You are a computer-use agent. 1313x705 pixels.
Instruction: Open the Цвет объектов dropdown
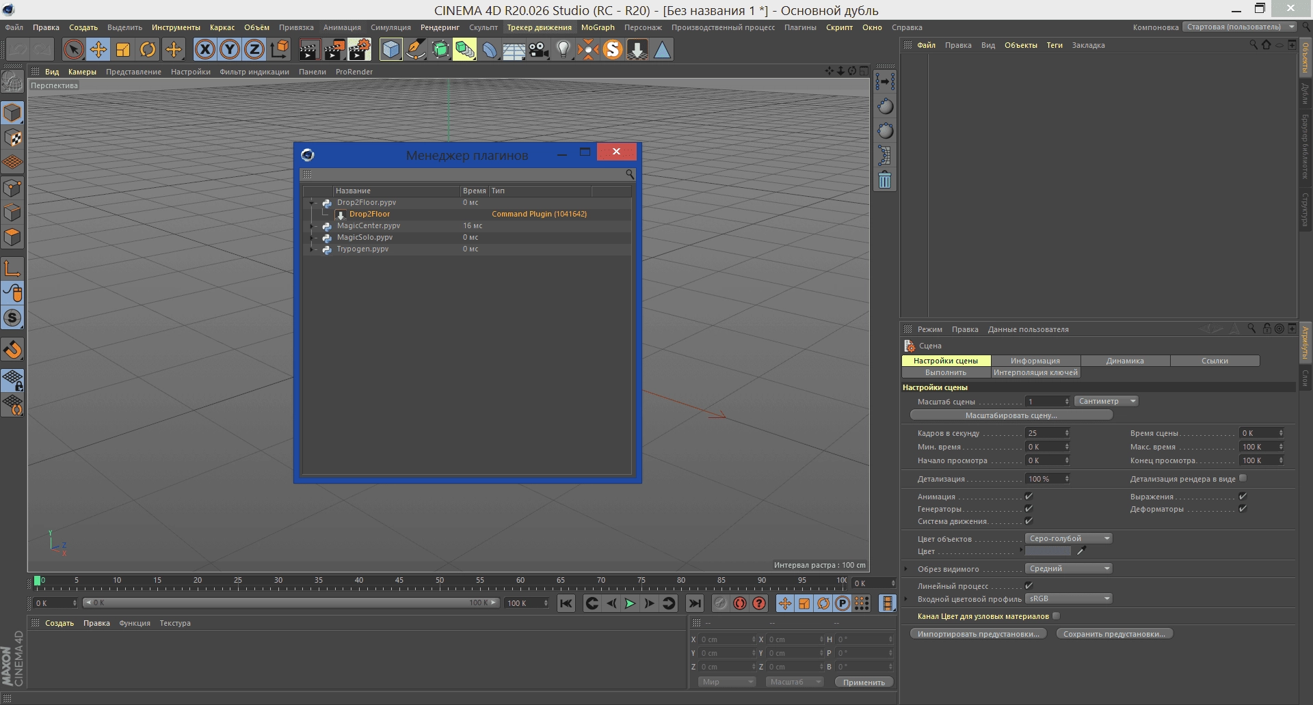(1069, 538)
